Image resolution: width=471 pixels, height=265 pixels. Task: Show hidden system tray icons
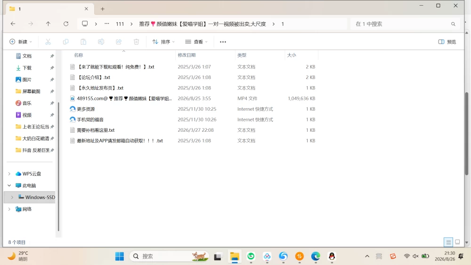[367, 256]
